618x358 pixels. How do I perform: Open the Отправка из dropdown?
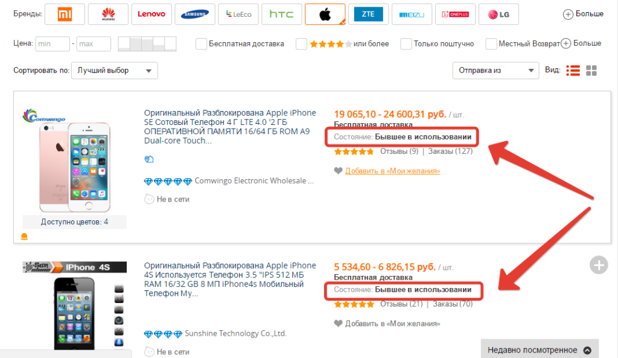(495, 71)
